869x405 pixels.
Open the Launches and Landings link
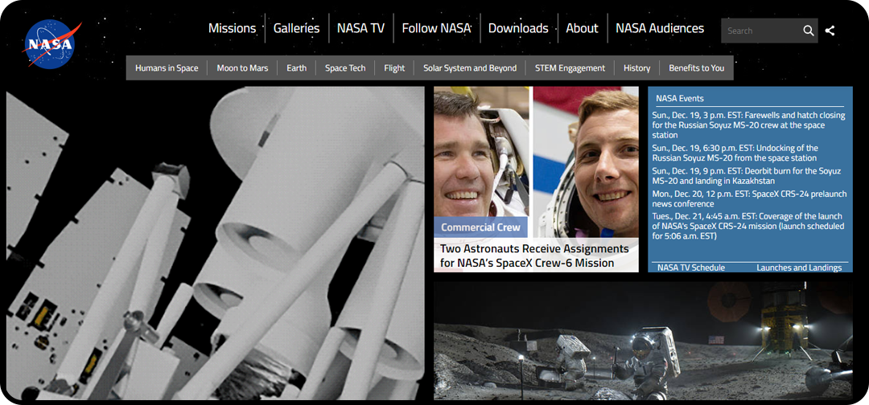tap(799, 268)
